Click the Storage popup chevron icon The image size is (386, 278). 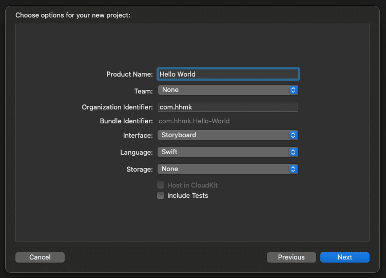tap(293, 169)
